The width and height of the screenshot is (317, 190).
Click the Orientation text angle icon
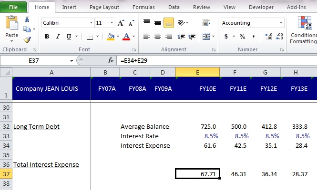click(181, 23)
